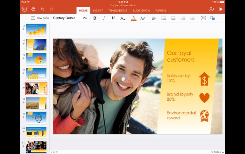Switch to the TRANSITIONS tab

pyautogui.click(x=117, y=10)
